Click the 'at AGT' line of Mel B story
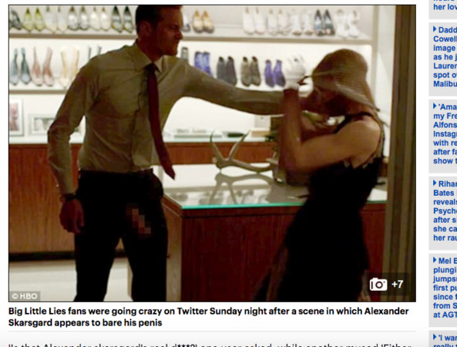The width and height of the screenshot is (457, 347). [x=445, y=315]
